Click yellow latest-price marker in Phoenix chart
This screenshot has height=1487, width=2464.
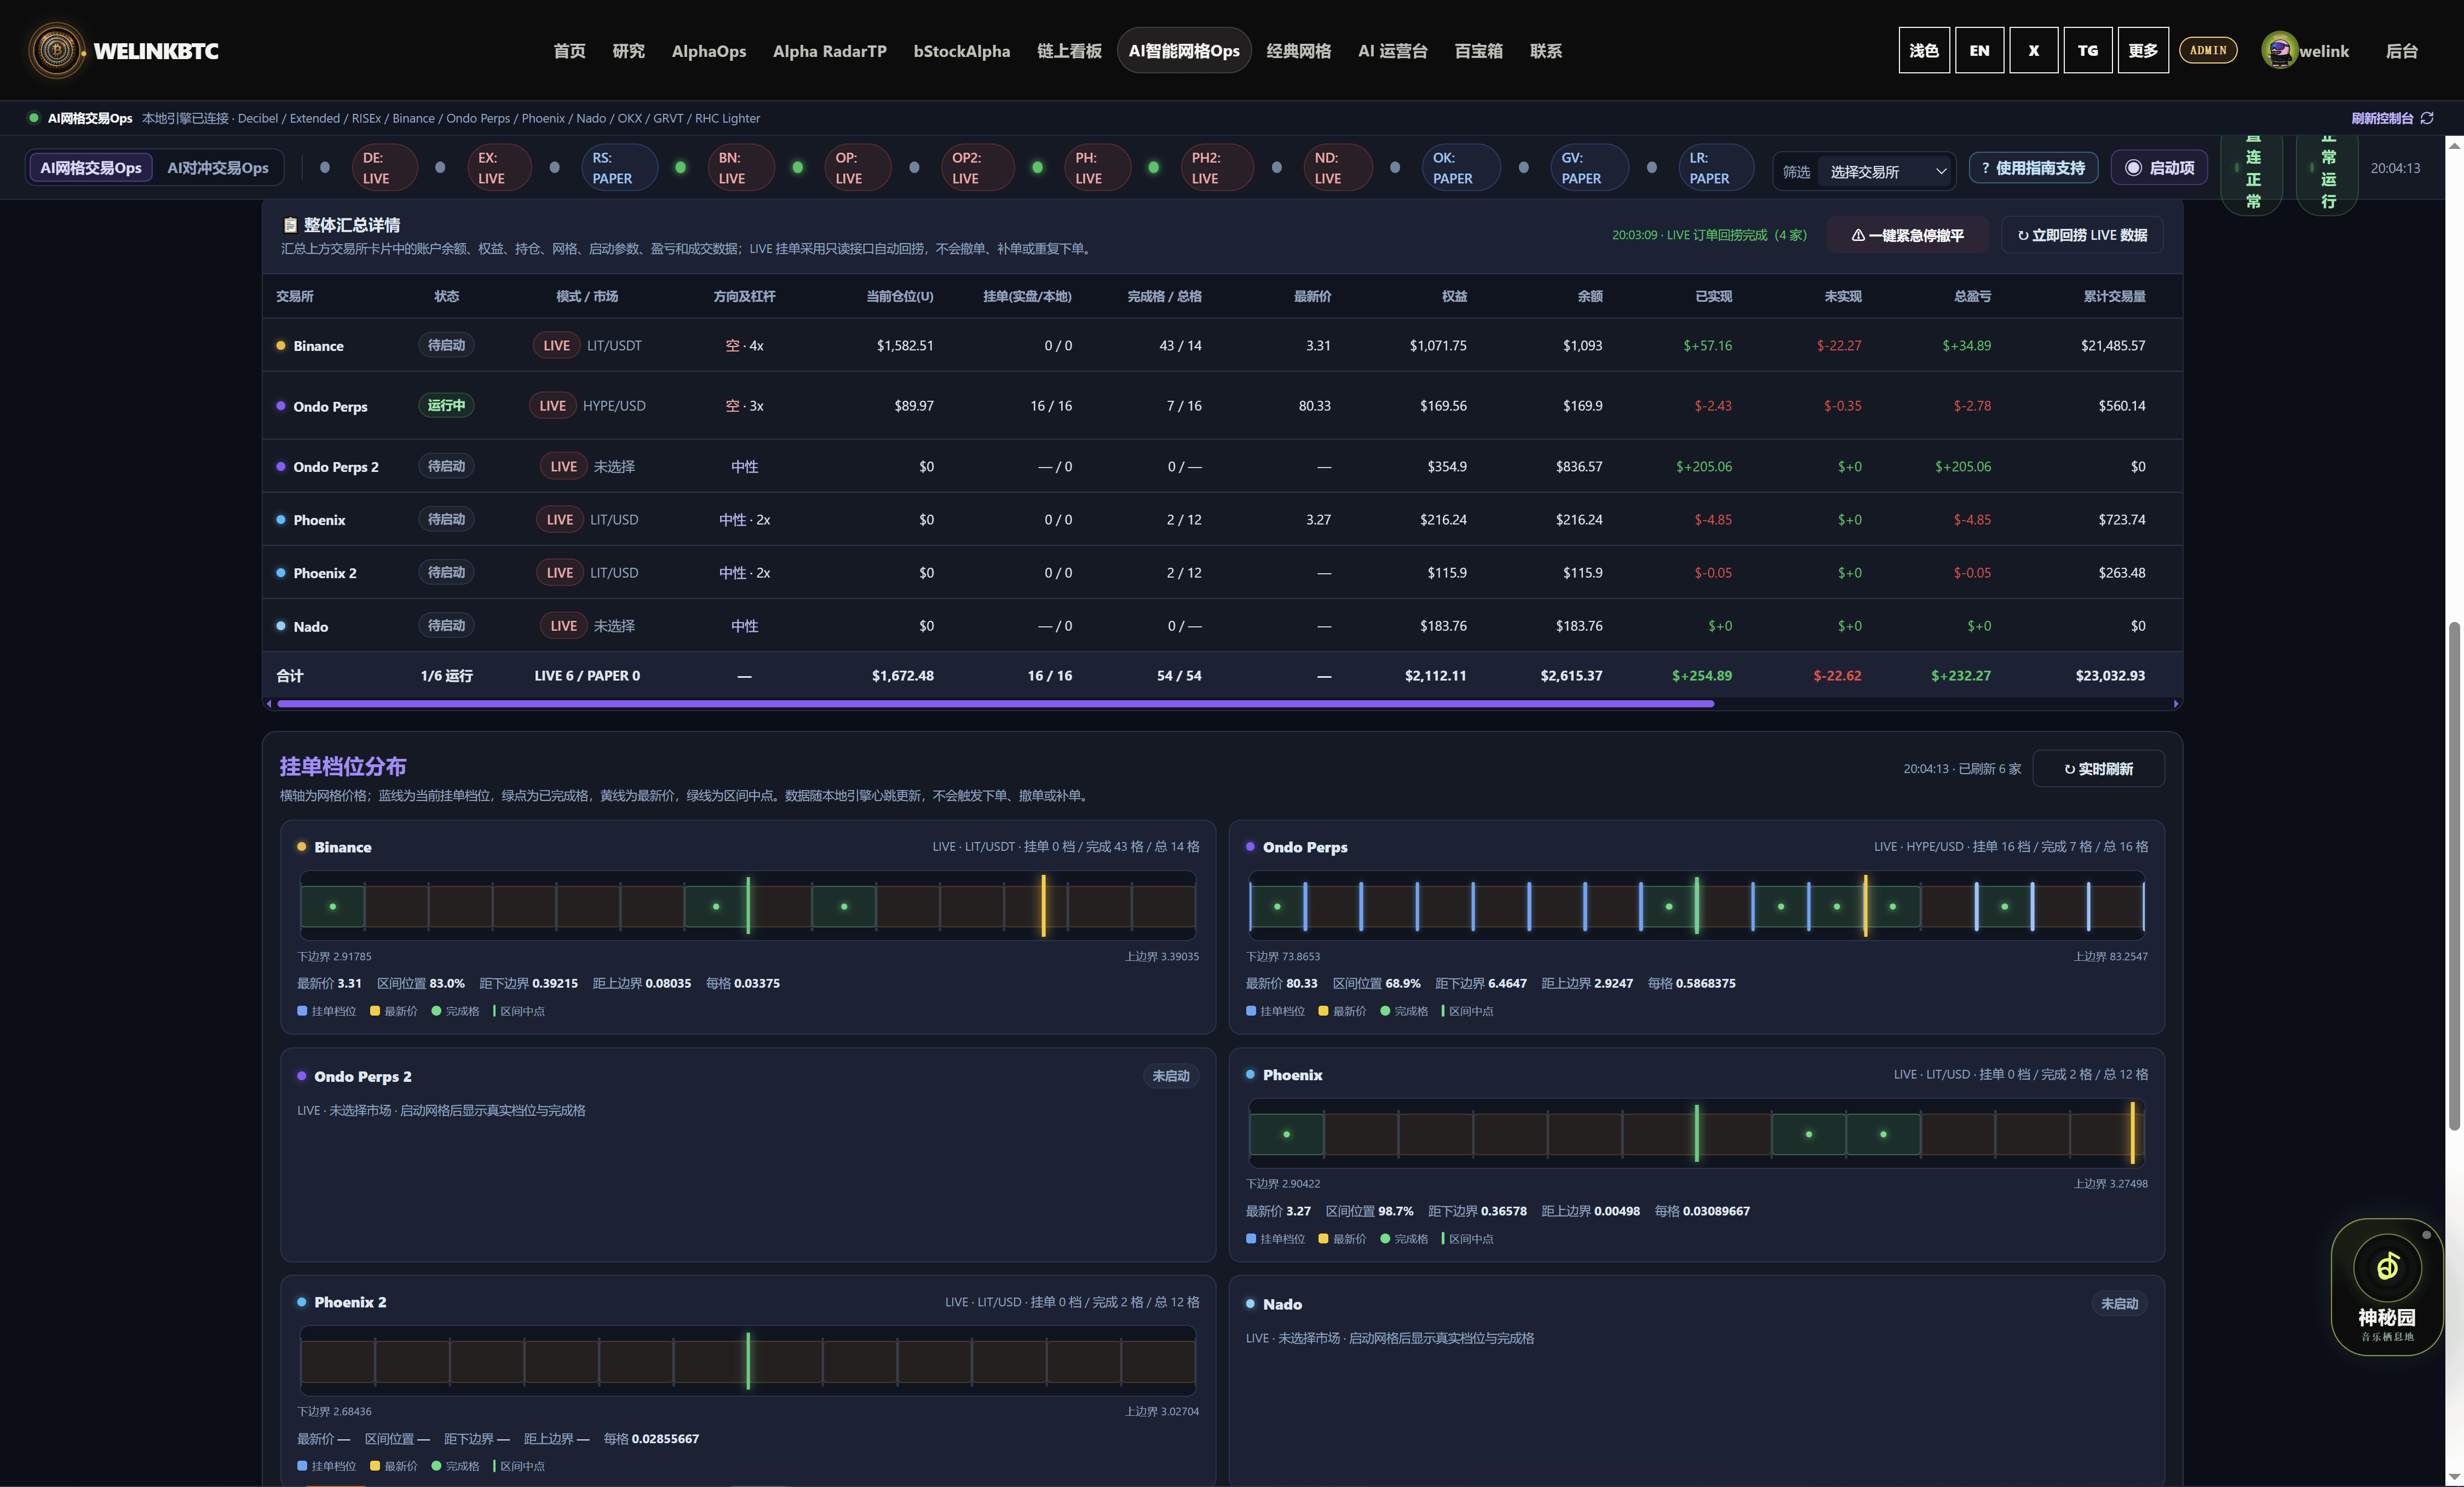2132,1133
